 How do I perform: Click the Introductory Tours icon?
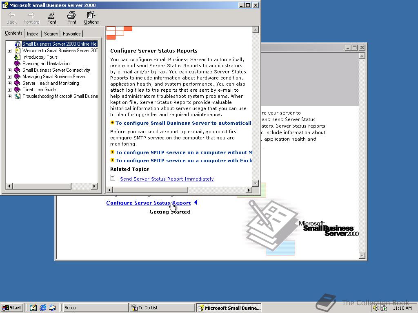[x=17, y=57]
